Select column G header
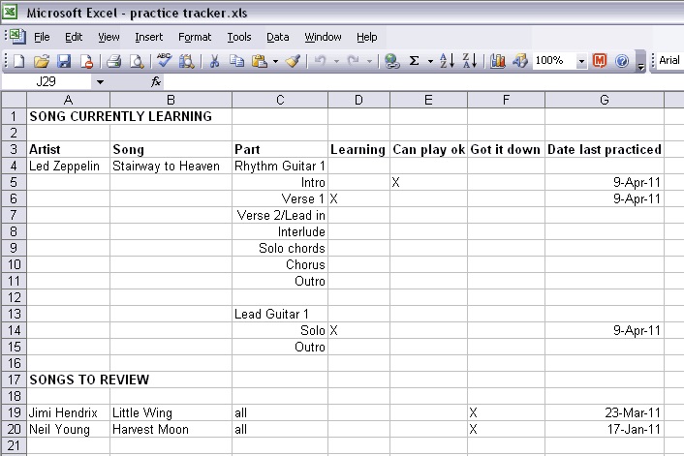 pyautogui.click(x=605, y=100)
